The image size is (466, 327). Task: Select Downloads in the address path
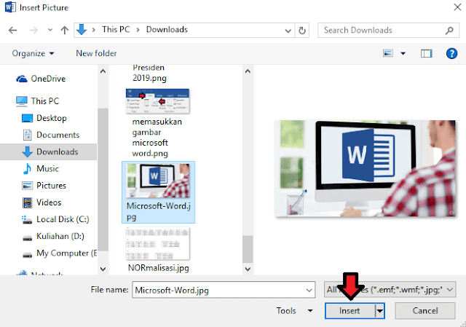(x=167, y=29)
